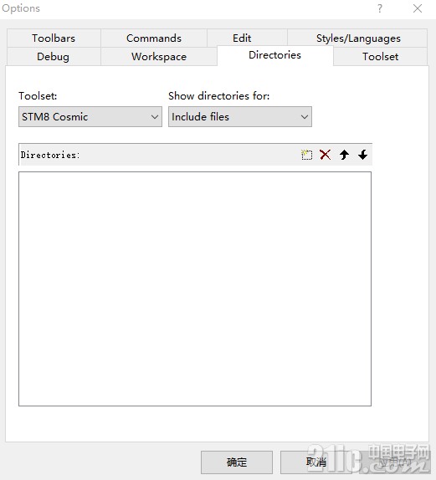The image size is (436, 480).
Task: Click inside the empty directories list box
Action: pos(195,289)
